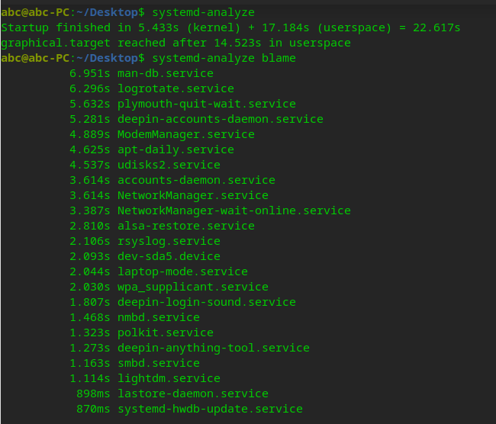Viewport: 496px width, 424px height.
Task: Click the man-db.service line
Action: tap(166, 73)
